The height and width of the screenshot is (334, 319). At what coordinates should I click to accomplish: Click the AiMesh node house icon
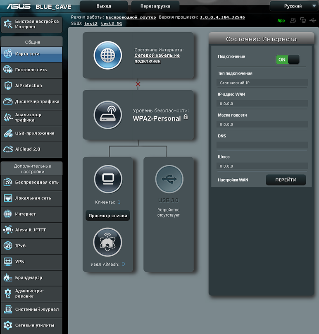point(107,242)
